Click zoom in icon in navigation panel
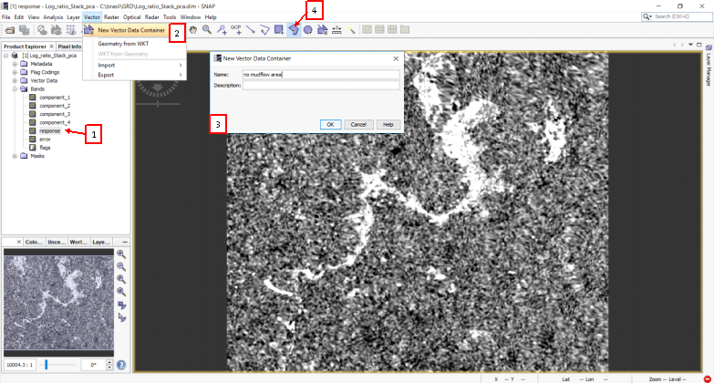Viewport: 714px width, 383px height. (121, 254)
